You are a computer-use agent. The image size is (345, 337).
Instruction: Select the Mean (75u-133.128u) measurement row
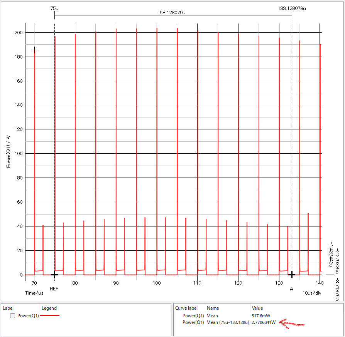pyautogui.click(x=228, y=322)
